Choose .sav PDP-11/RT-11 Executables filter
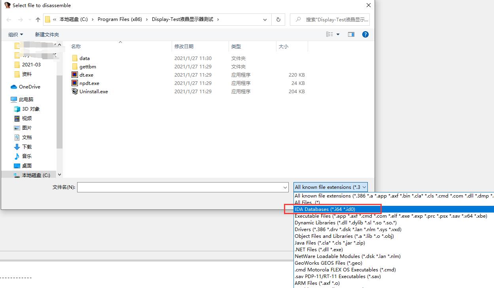The width and height of the screenshot is (494, 288). (x=394, y=276)
